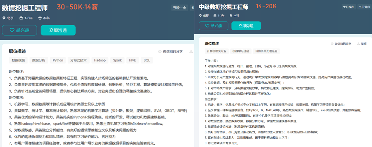
Task: Click 生日福利 benefit tag
Action: tap(348, 7)
